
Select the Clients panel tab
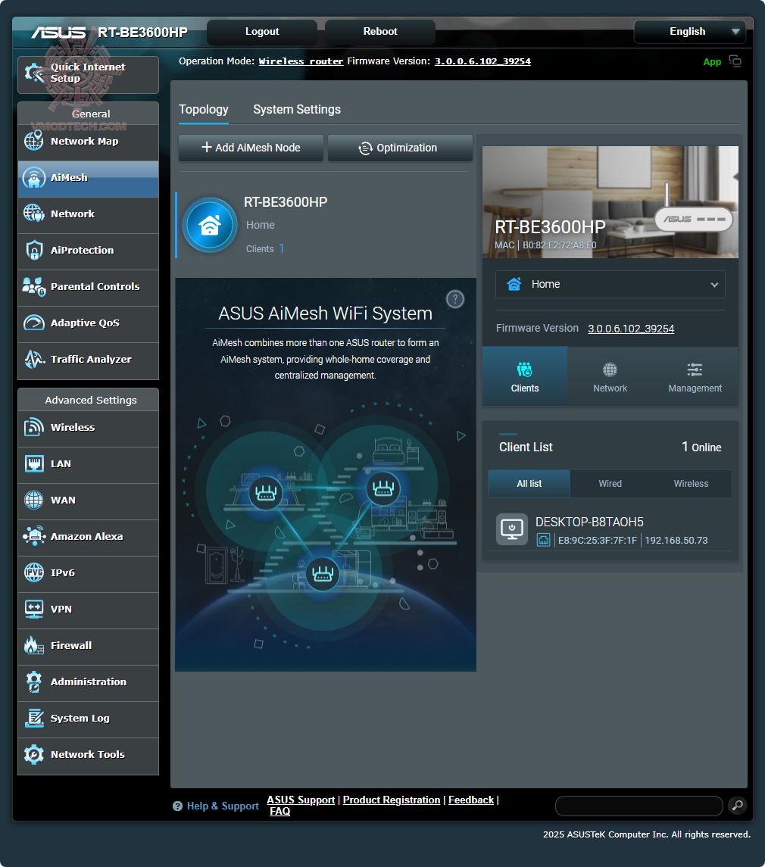(525, 376)
